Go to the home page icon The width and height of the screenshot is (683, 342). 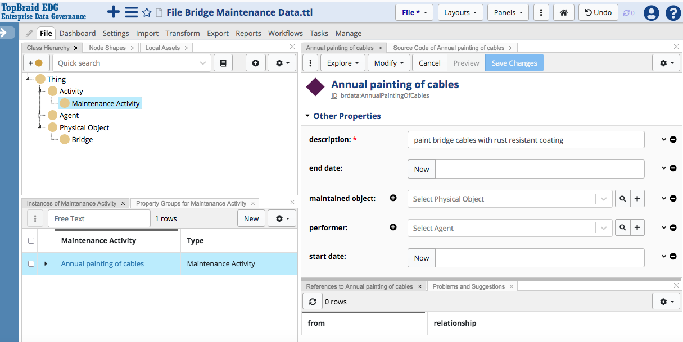click(x=563, y=12)
